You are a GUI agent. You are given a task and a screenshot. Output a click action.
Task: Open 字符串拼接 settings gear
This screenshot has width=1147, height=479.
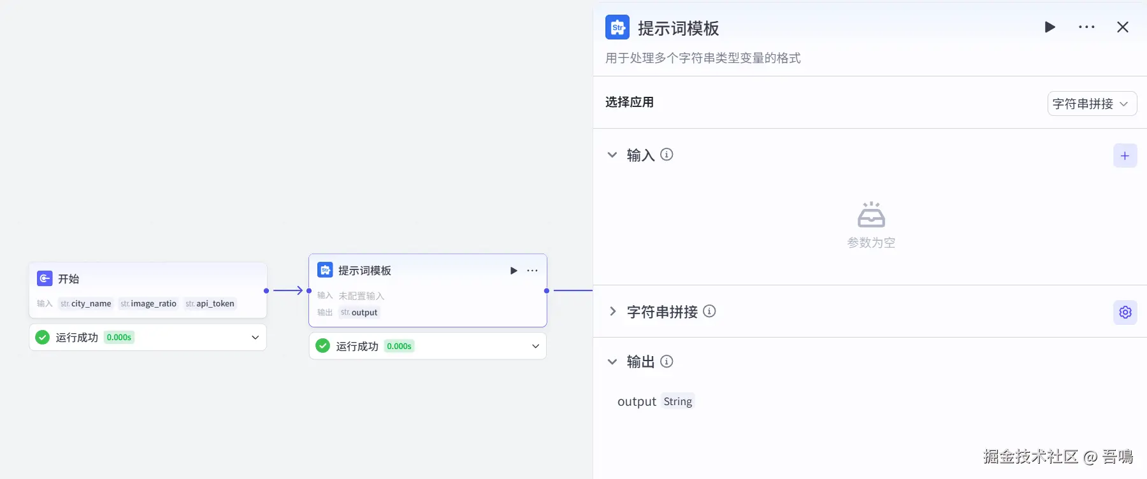[x=1125, y=312]
